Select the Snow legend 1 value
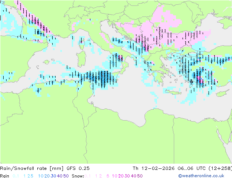The image size is (232, 179). (96, 176)
